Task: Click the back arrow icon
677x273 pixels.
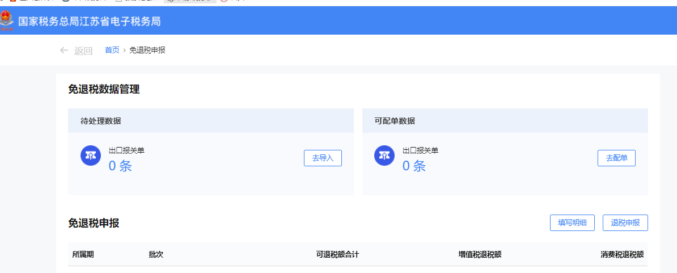Action: point(64,51)
